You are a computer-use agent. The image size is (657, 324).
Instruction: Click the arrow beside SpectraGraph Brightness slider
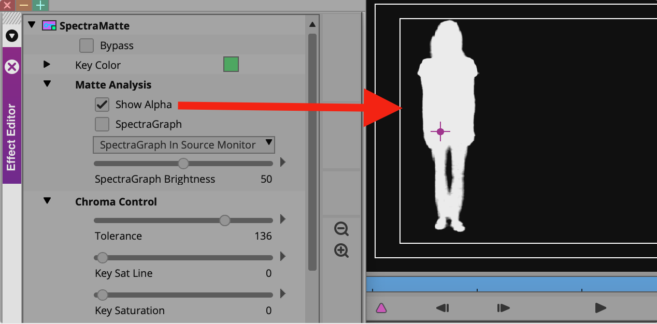pos(283,163)
